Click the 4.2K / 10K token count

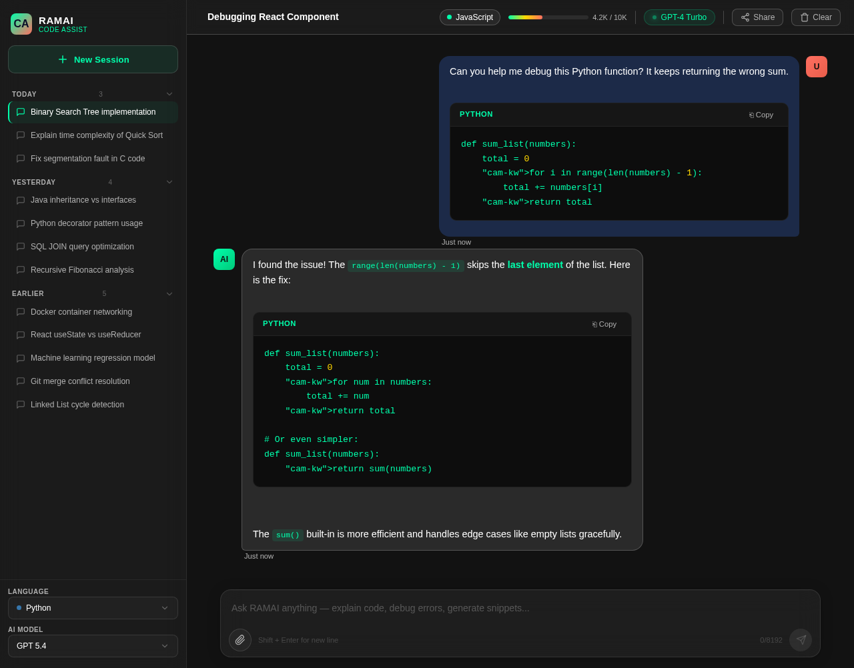coord(610,17)
